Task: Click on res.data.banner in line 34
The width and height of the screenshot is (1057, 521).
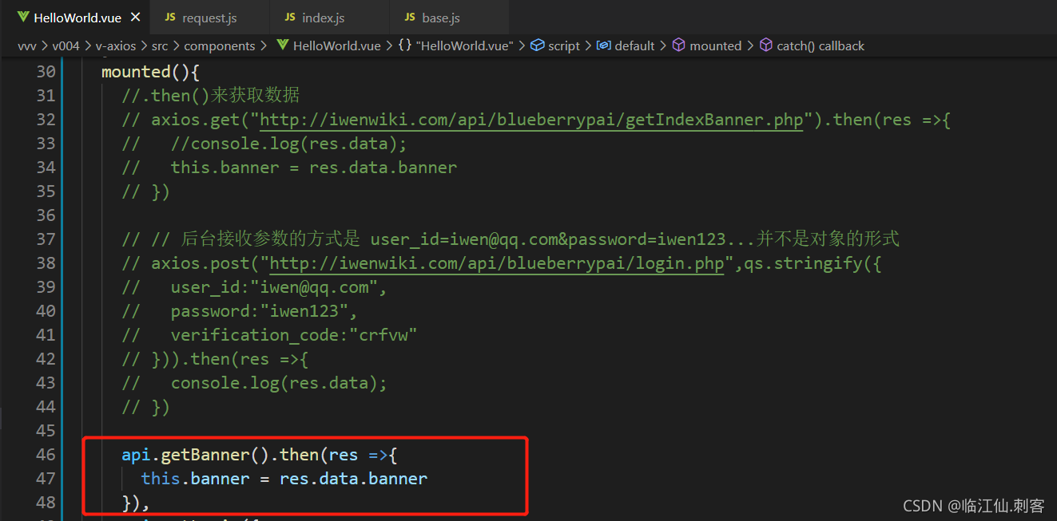Action: point(383,168)
